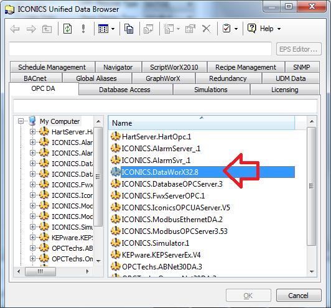Click the tree panel horizontal scrollbar thumb
The height and width of the screenshot is (308, 331).
click(x=40, y=271)
